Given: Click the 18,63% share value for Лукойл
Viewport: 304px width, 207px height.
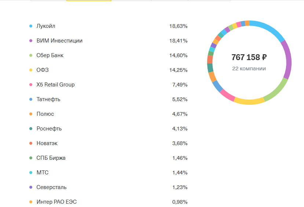Looking at the screenshot, I should click(178, 26).
